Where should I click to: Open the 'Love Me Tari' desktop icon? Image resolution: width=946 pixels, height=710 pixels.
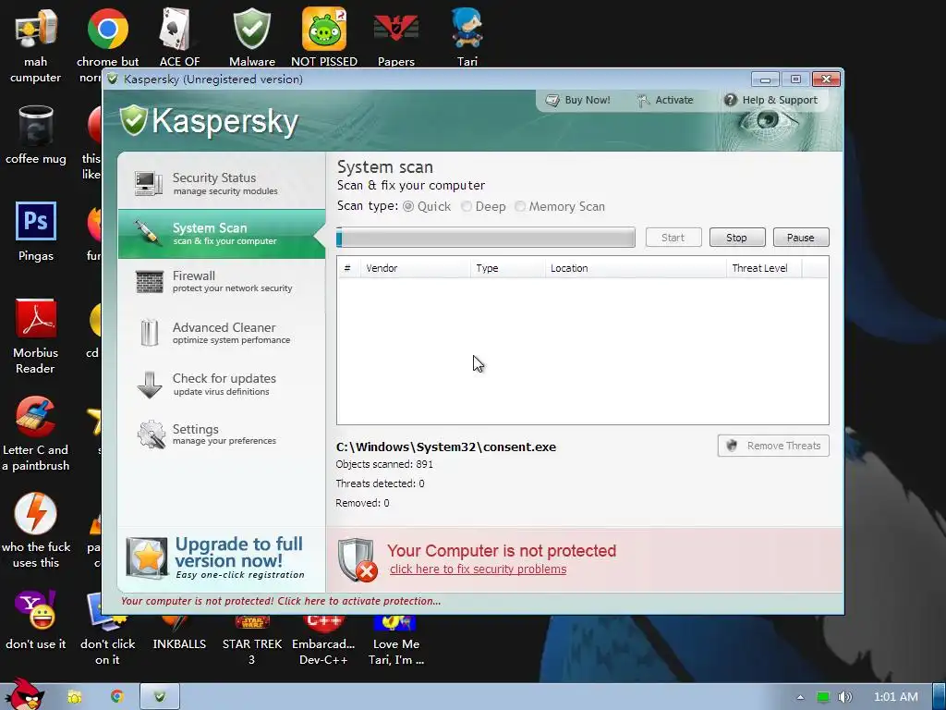pyautogui.click(x=396, y=640)
